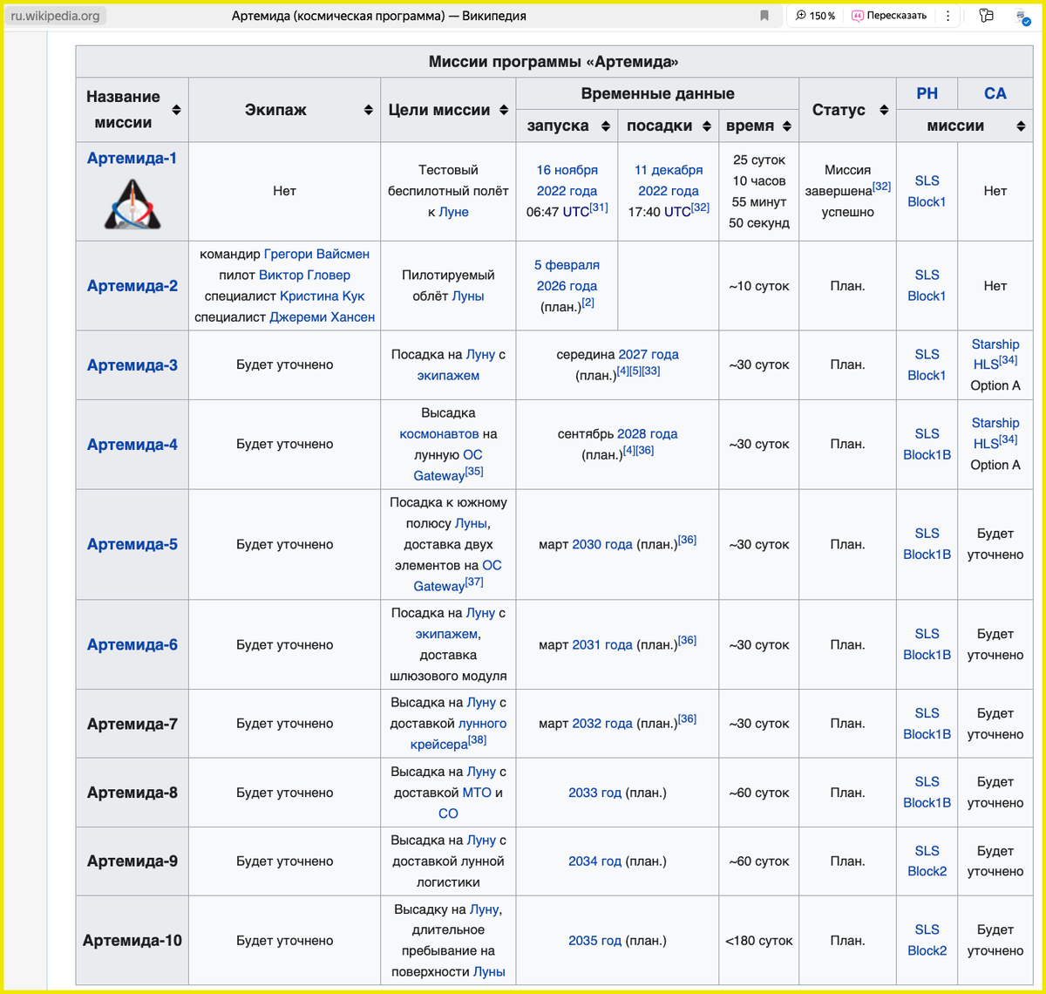Sort by время duration arrows
1046x994 pixels.
click(786, 126)
